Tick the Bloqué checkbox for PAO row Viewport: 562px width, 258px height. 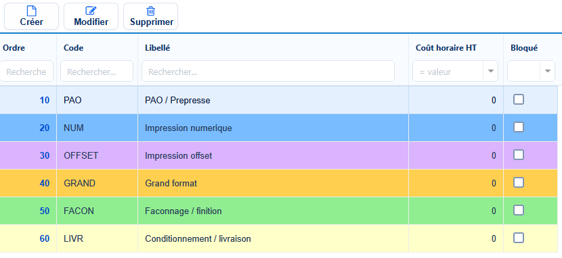point(518,99)
